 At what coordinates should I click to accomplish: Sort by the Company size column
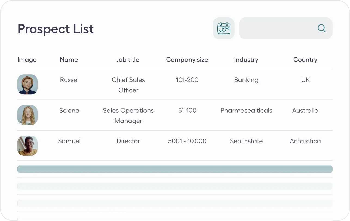pos(187,60)
